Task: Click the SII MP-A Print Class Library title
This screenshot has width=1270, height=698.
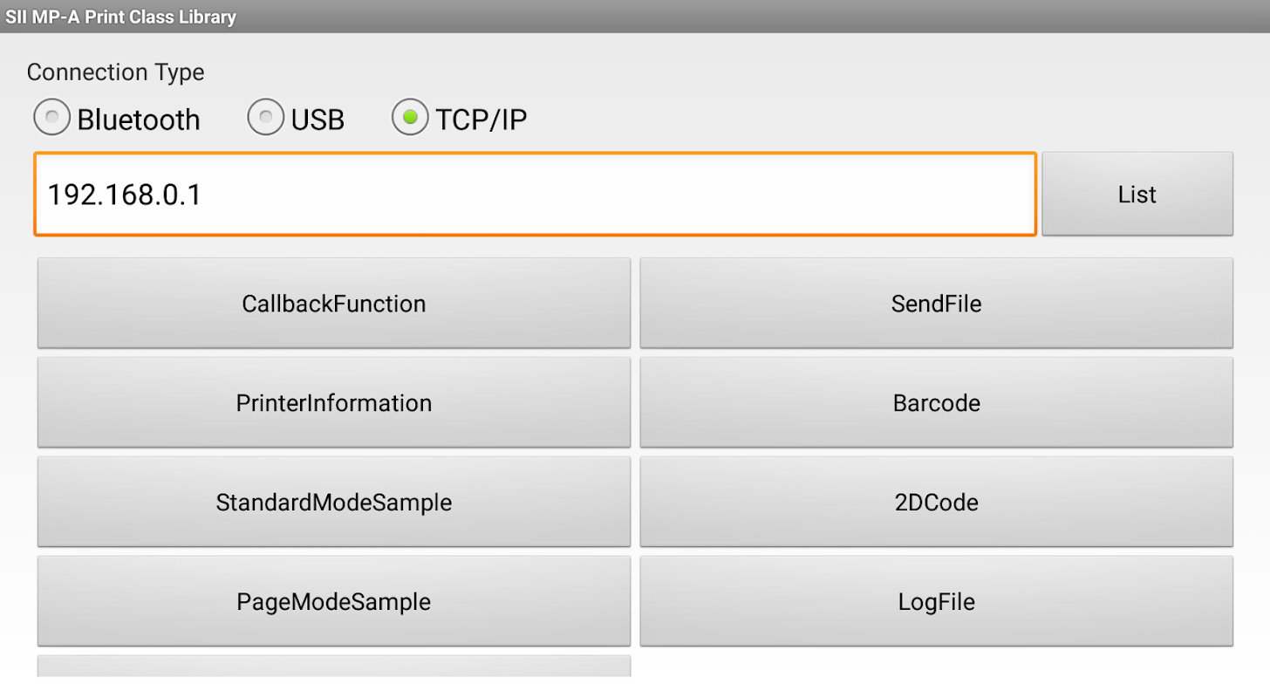Action: [x=119, y=17]
